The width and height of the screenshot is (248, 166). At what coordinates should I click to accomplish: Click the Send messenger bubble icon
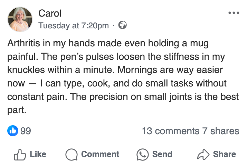coord(143,154)
